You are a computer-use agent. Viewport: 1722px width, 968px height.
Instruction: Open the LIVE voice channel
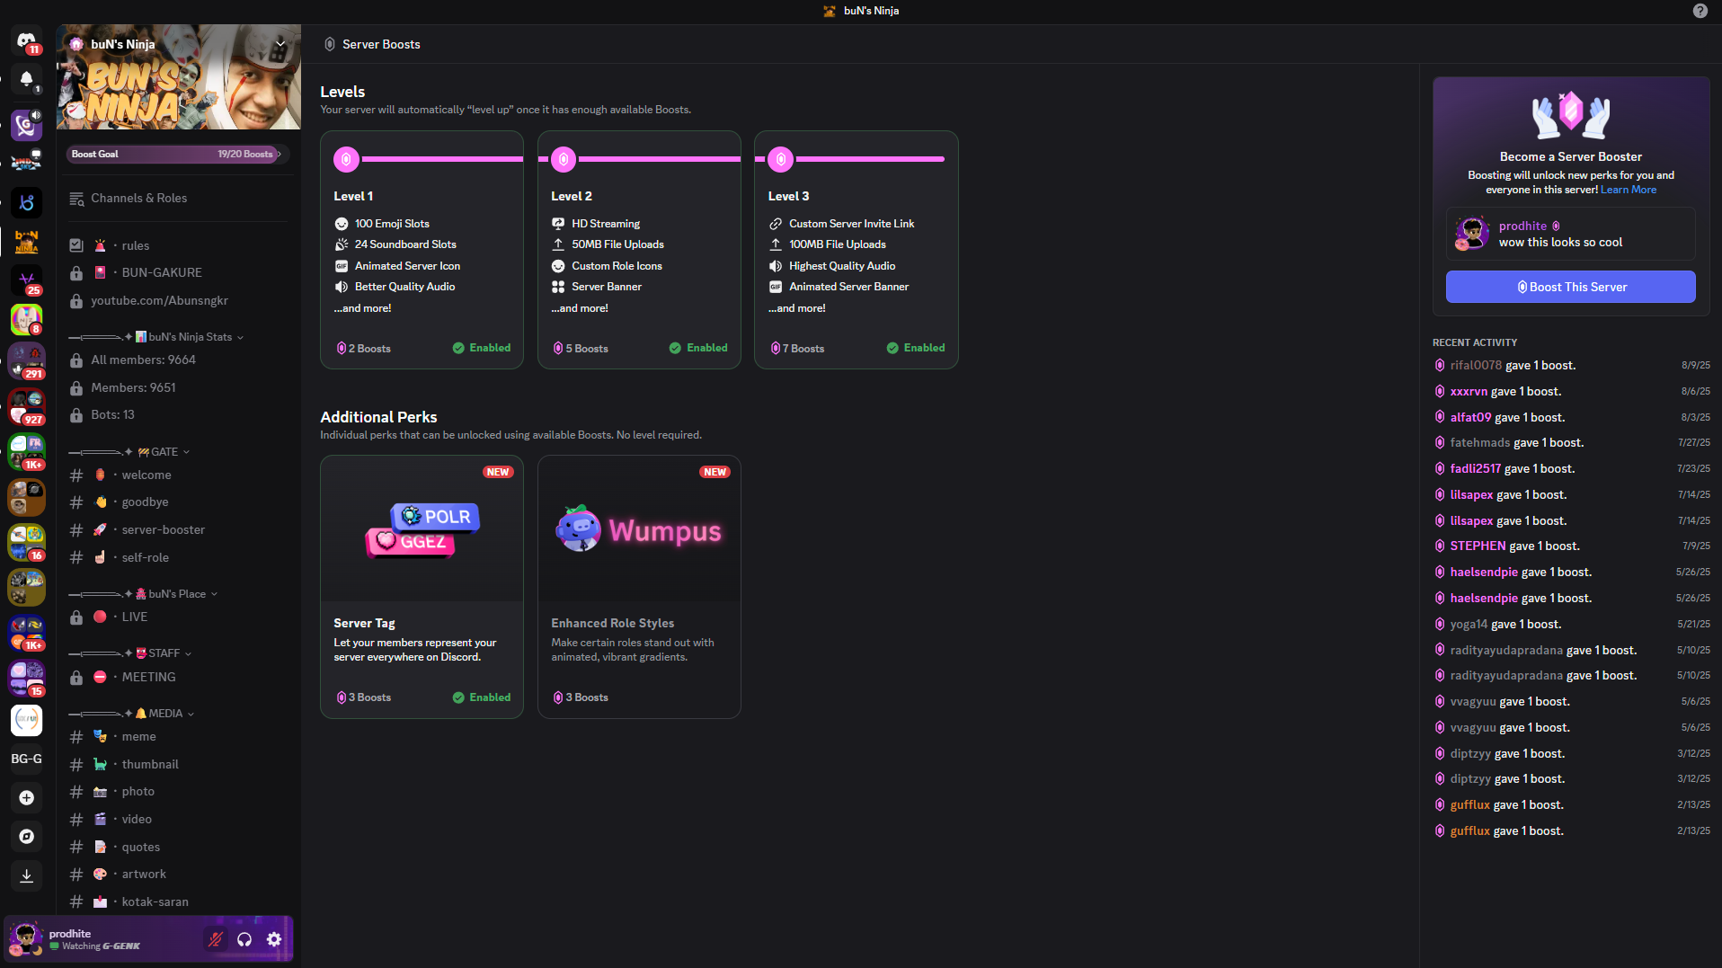(178, 617)
